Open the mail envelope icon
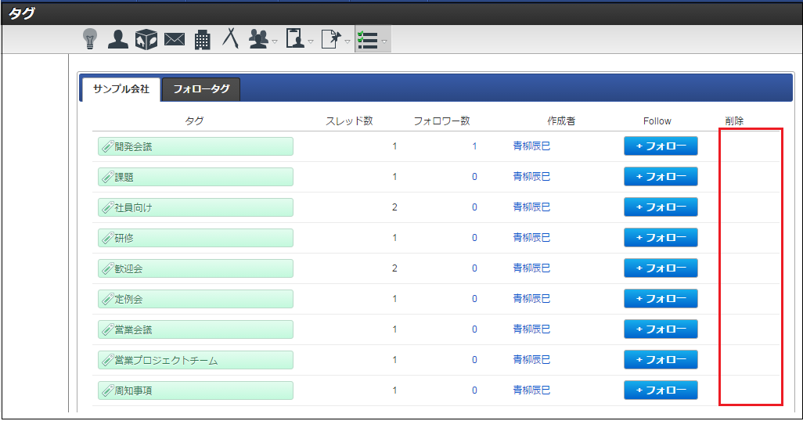 [175, 39]
